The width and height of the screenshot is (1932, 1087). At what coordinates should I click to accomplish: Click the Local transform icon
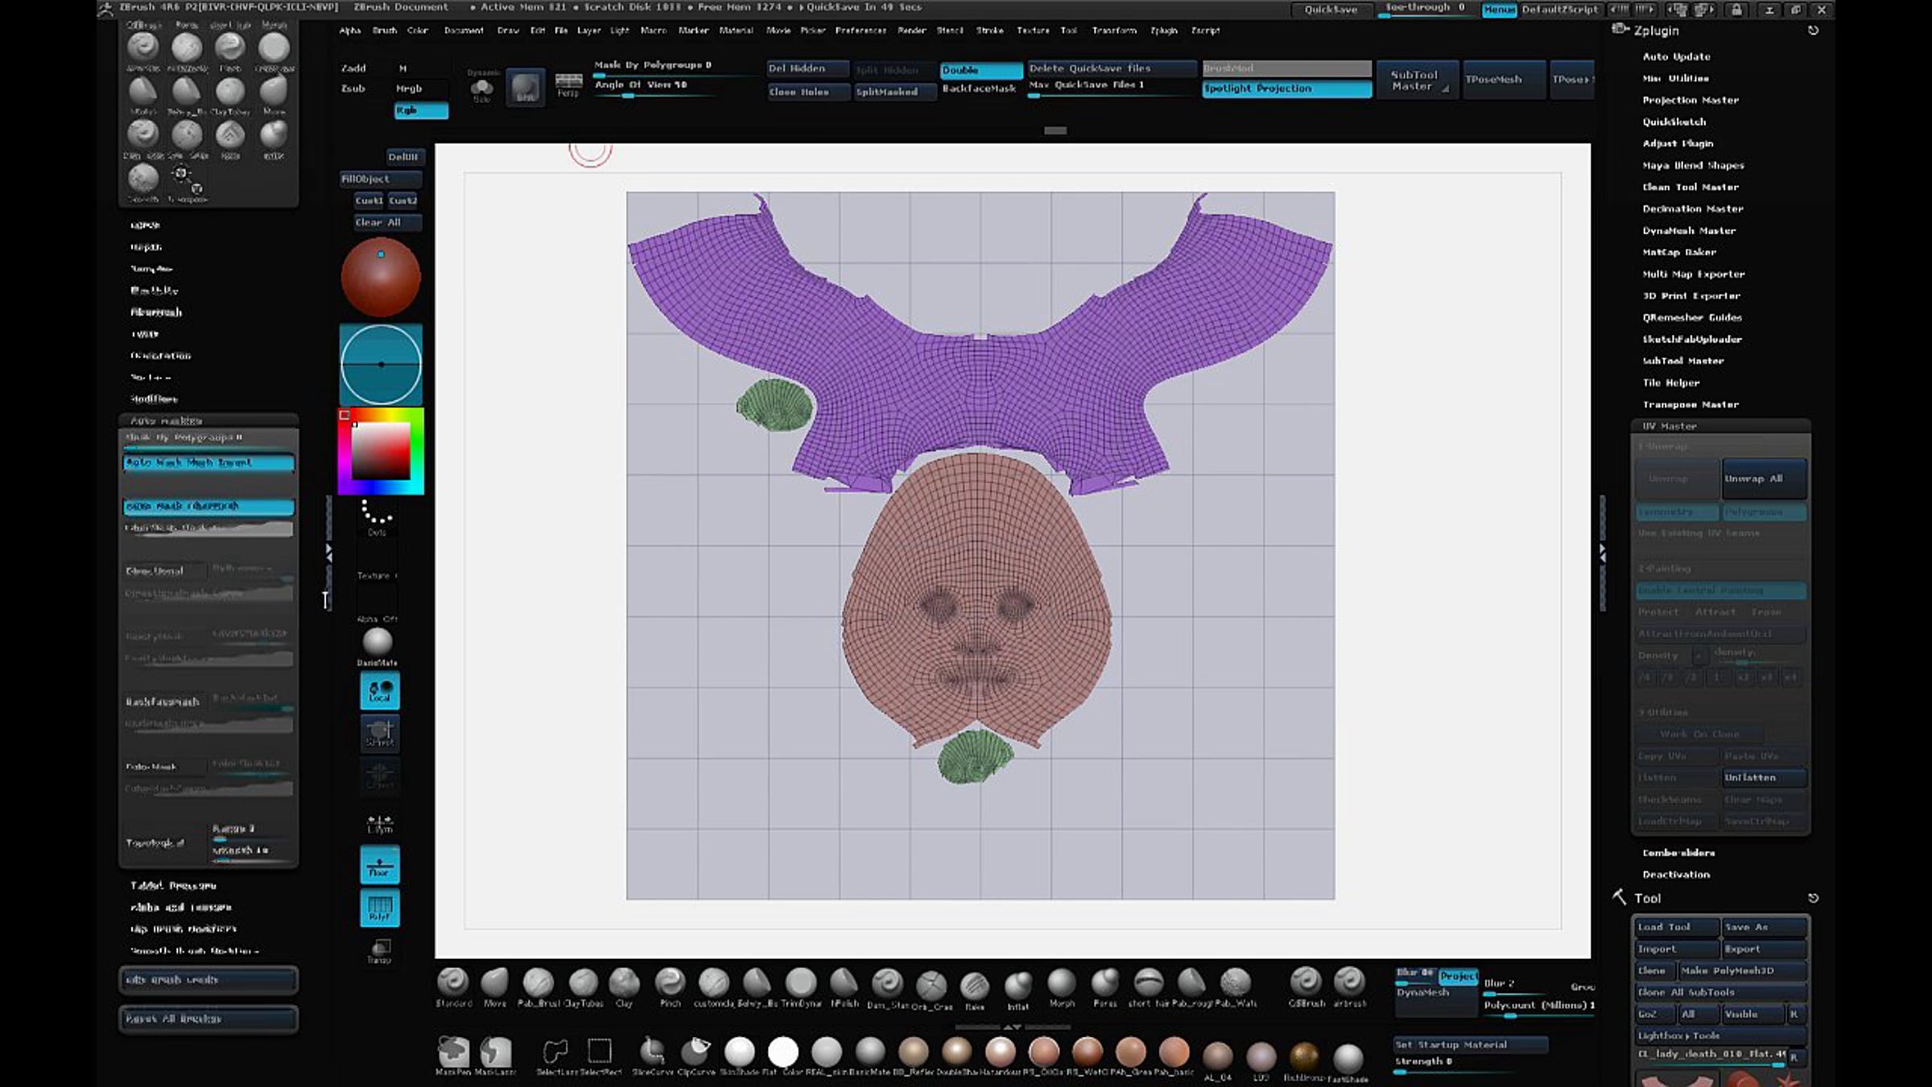pyautogui.click(x=379, y=691)
